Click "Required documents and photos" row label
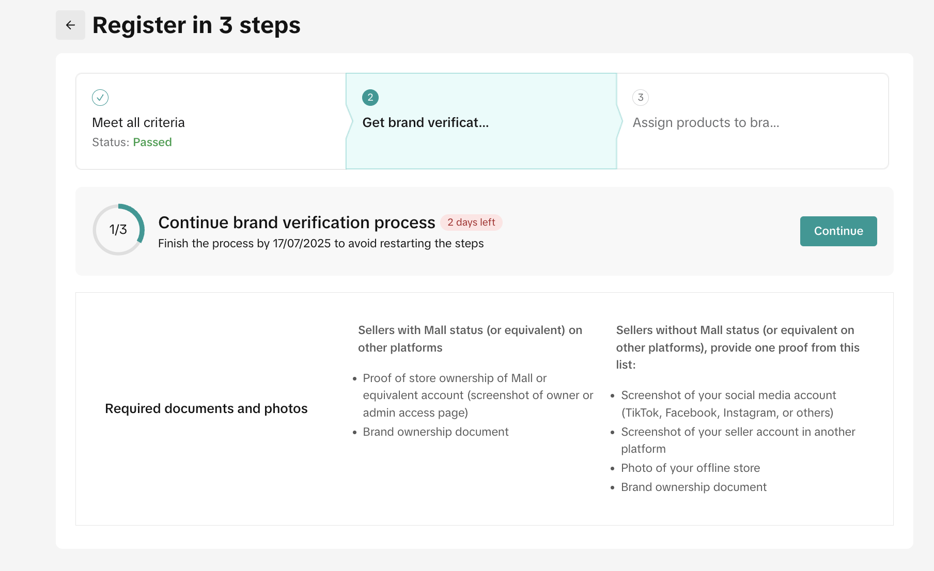 [206, 409]
